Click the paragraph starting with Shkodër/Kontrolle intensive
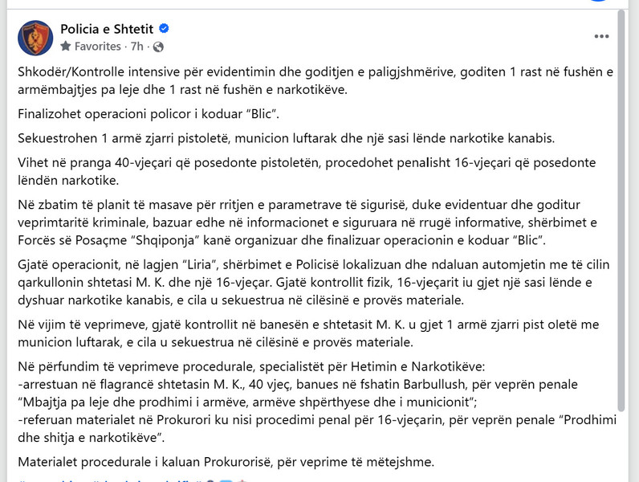The width and height of the screenshot is (639, 482). click(x=315, y=81)
